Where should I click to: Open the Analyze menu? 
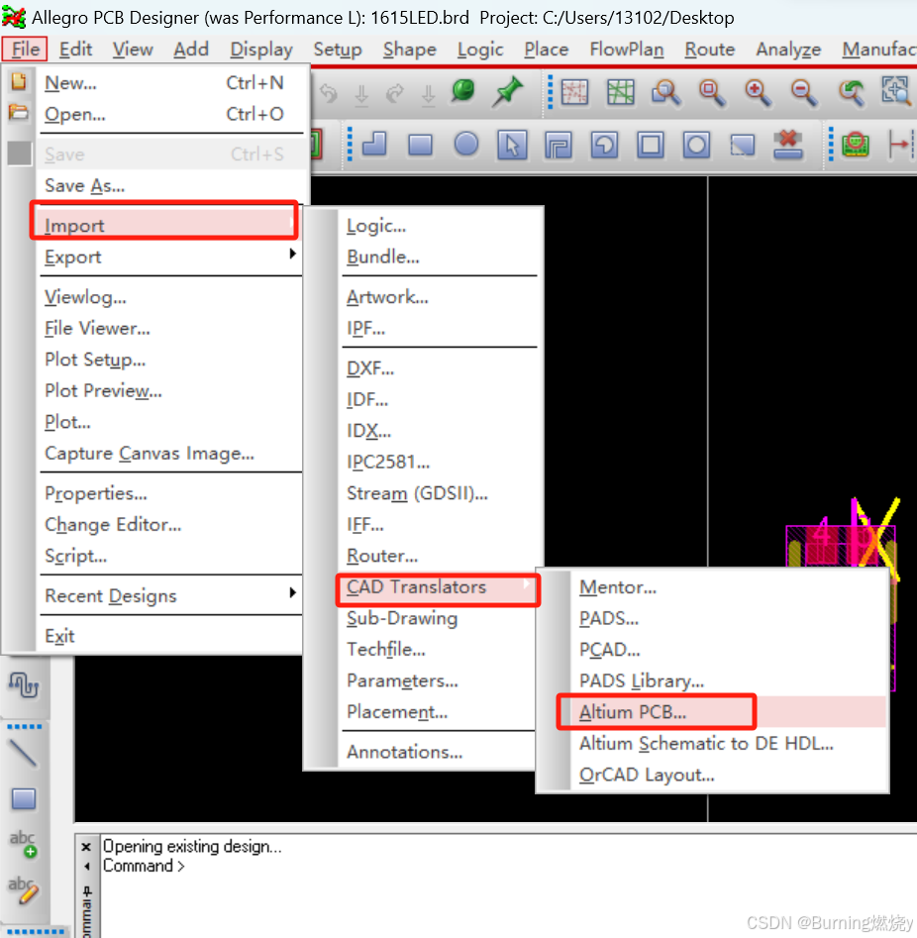[788, 50]
